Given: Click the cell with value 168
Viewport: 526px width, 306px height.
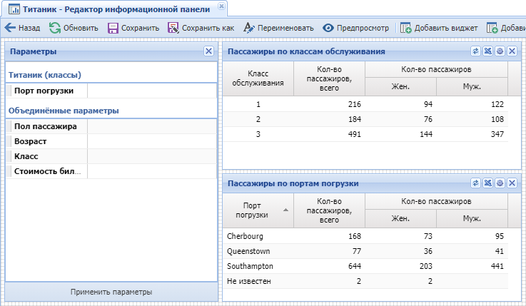Looking at the screenshot, I should pos(330,236).
